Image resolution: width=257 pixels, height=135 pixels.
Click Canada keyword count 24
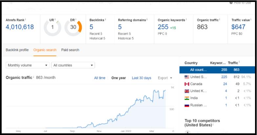pyautogui.click(x=225, y=84)
